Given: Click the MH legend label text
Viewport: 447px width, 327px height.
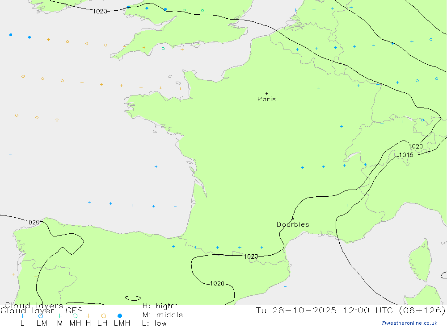Looking at the screenshot, I should point(75,323).
